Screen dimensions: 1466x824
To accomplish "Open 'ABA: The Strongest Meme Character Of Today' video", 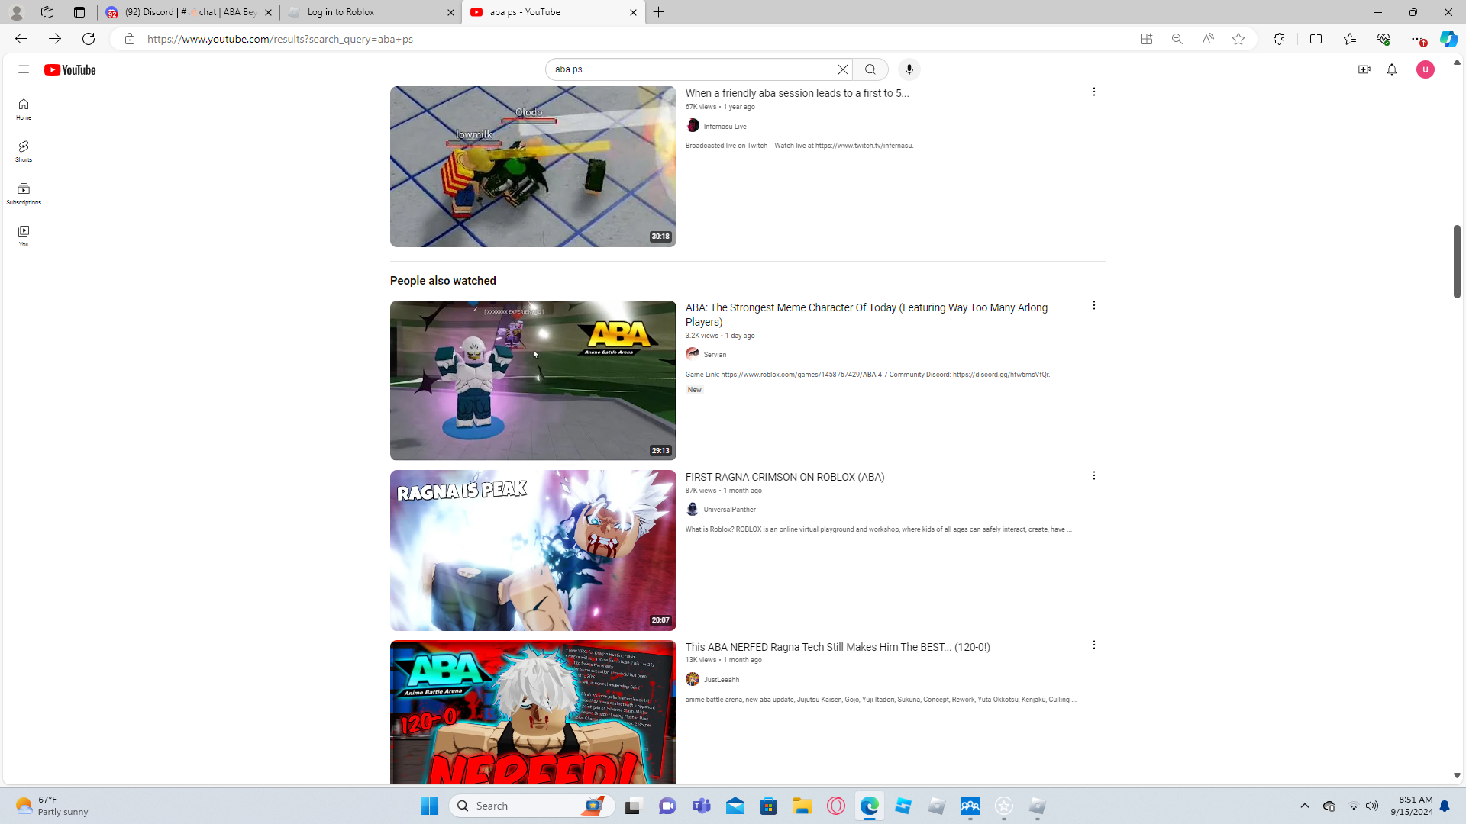I will point(867,314).
